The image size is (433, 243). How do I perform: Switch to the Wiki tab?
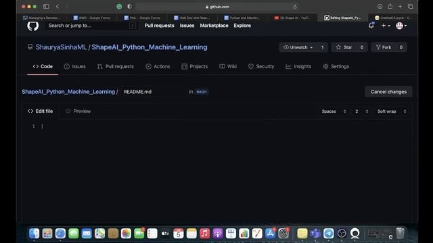pos(228,66)
